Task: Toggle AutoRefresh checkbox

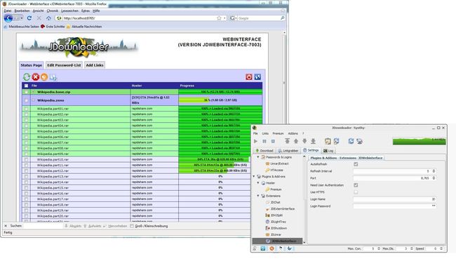Action: tap(356, 164)
